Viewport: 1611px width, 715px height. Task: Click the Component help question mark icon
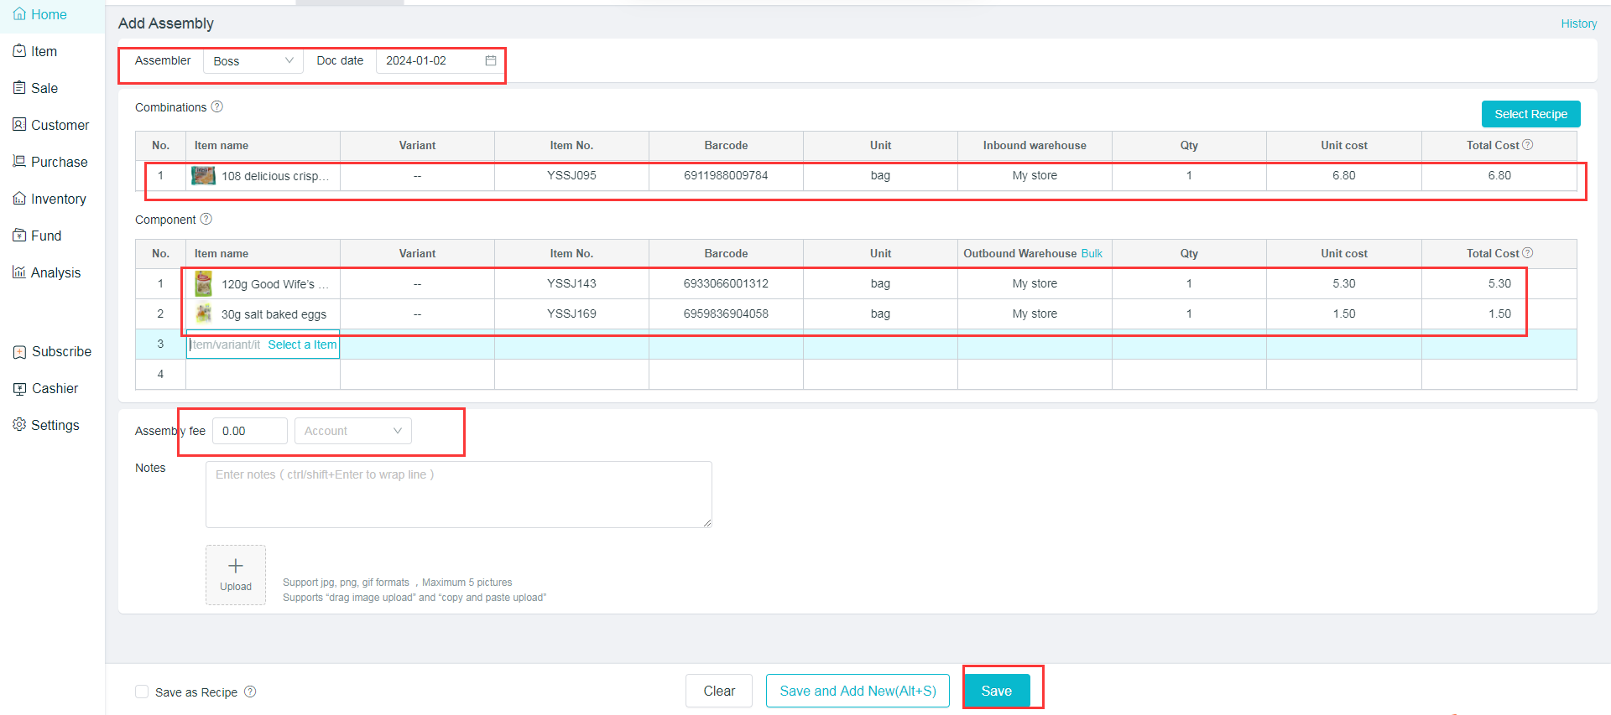tap(206, 219)
